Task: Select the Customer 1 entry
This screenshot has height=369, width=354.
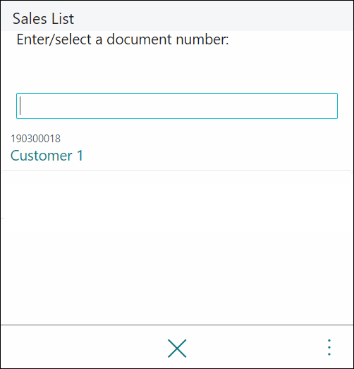Action: (x=176, y=149)
